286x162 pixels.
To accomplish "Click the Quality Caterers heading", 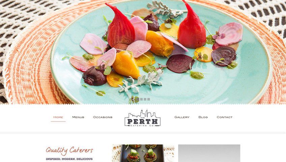I will coord(69,150).
